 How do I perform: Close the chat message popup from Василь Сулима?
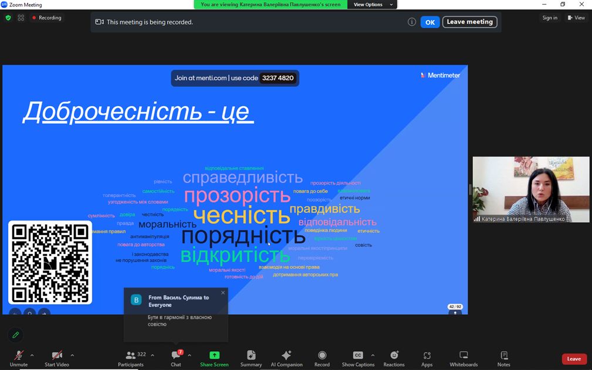tap(223, 293)
